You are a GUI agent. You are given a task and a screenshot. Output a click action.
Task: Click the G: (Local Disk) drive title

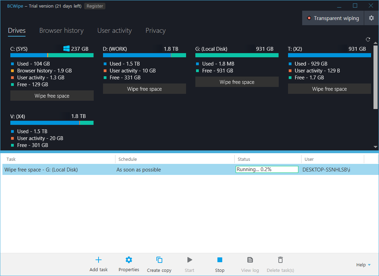click(211, 49)
